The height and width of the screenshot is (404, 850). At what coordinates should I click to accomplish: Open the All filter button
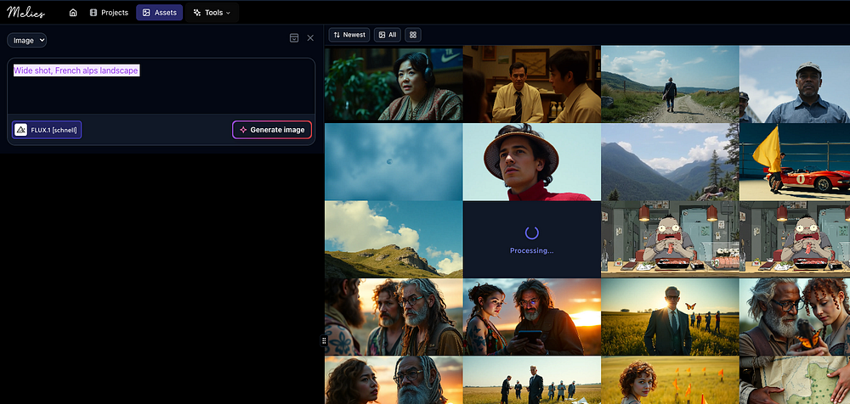pos(387,35)
